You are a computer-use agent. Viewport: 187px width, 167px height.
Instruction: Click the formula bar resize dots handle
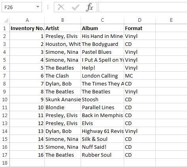(48, 7)
